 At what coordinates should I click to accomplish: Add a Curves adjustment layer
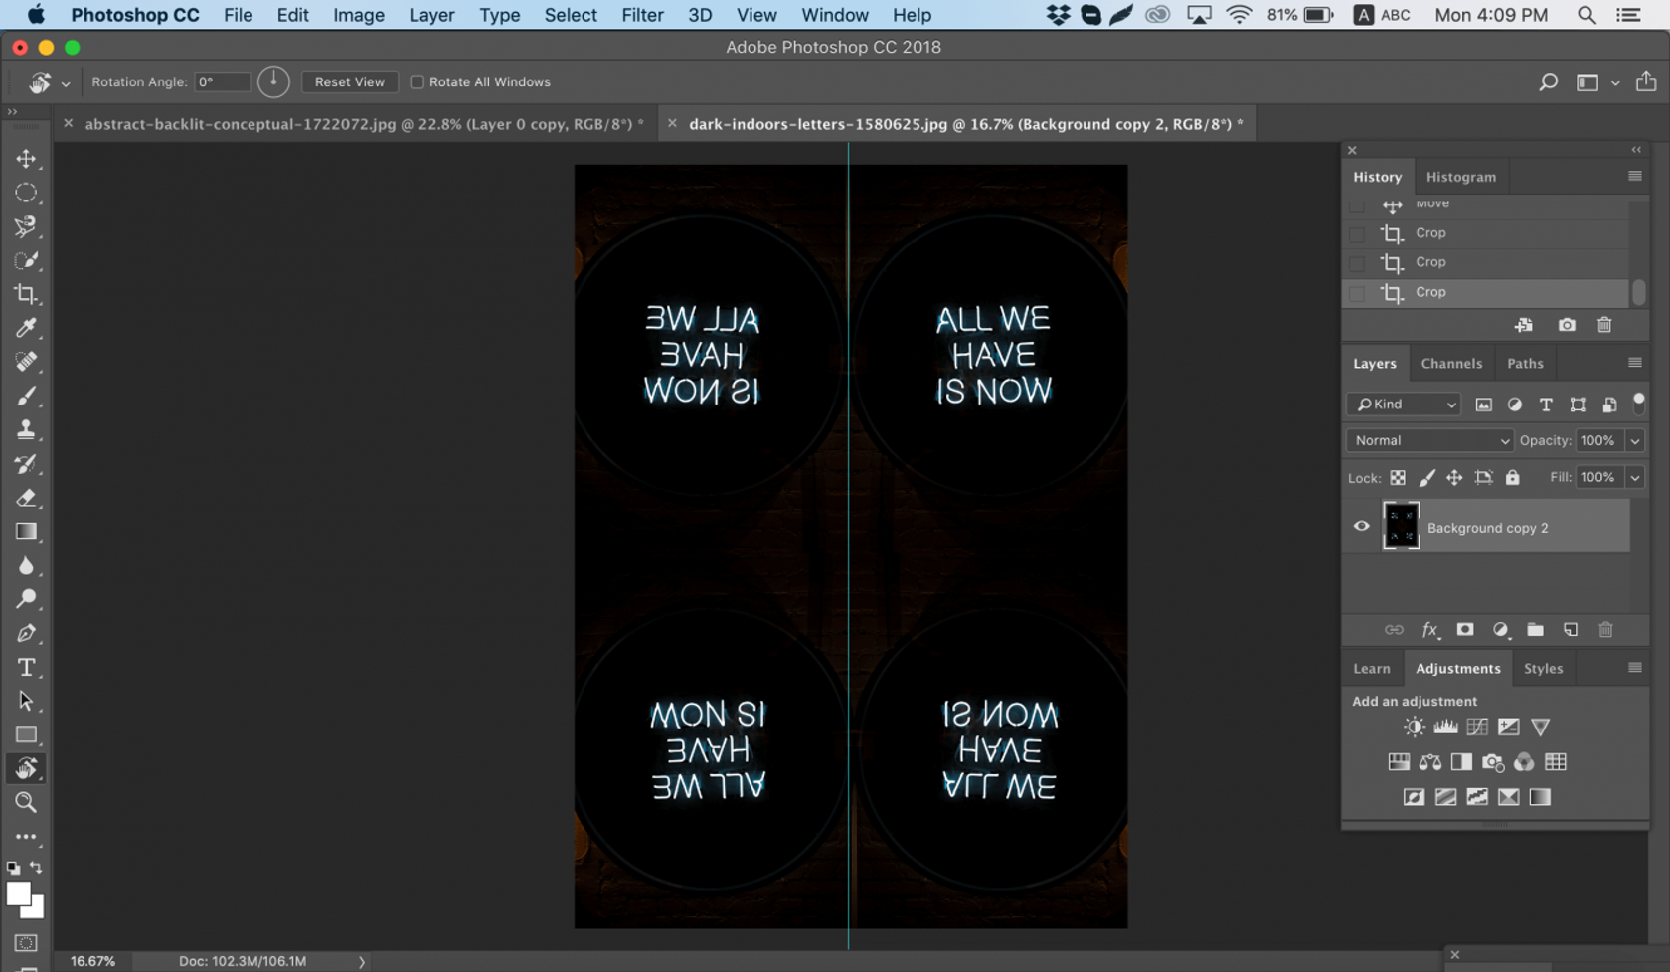1477,727
